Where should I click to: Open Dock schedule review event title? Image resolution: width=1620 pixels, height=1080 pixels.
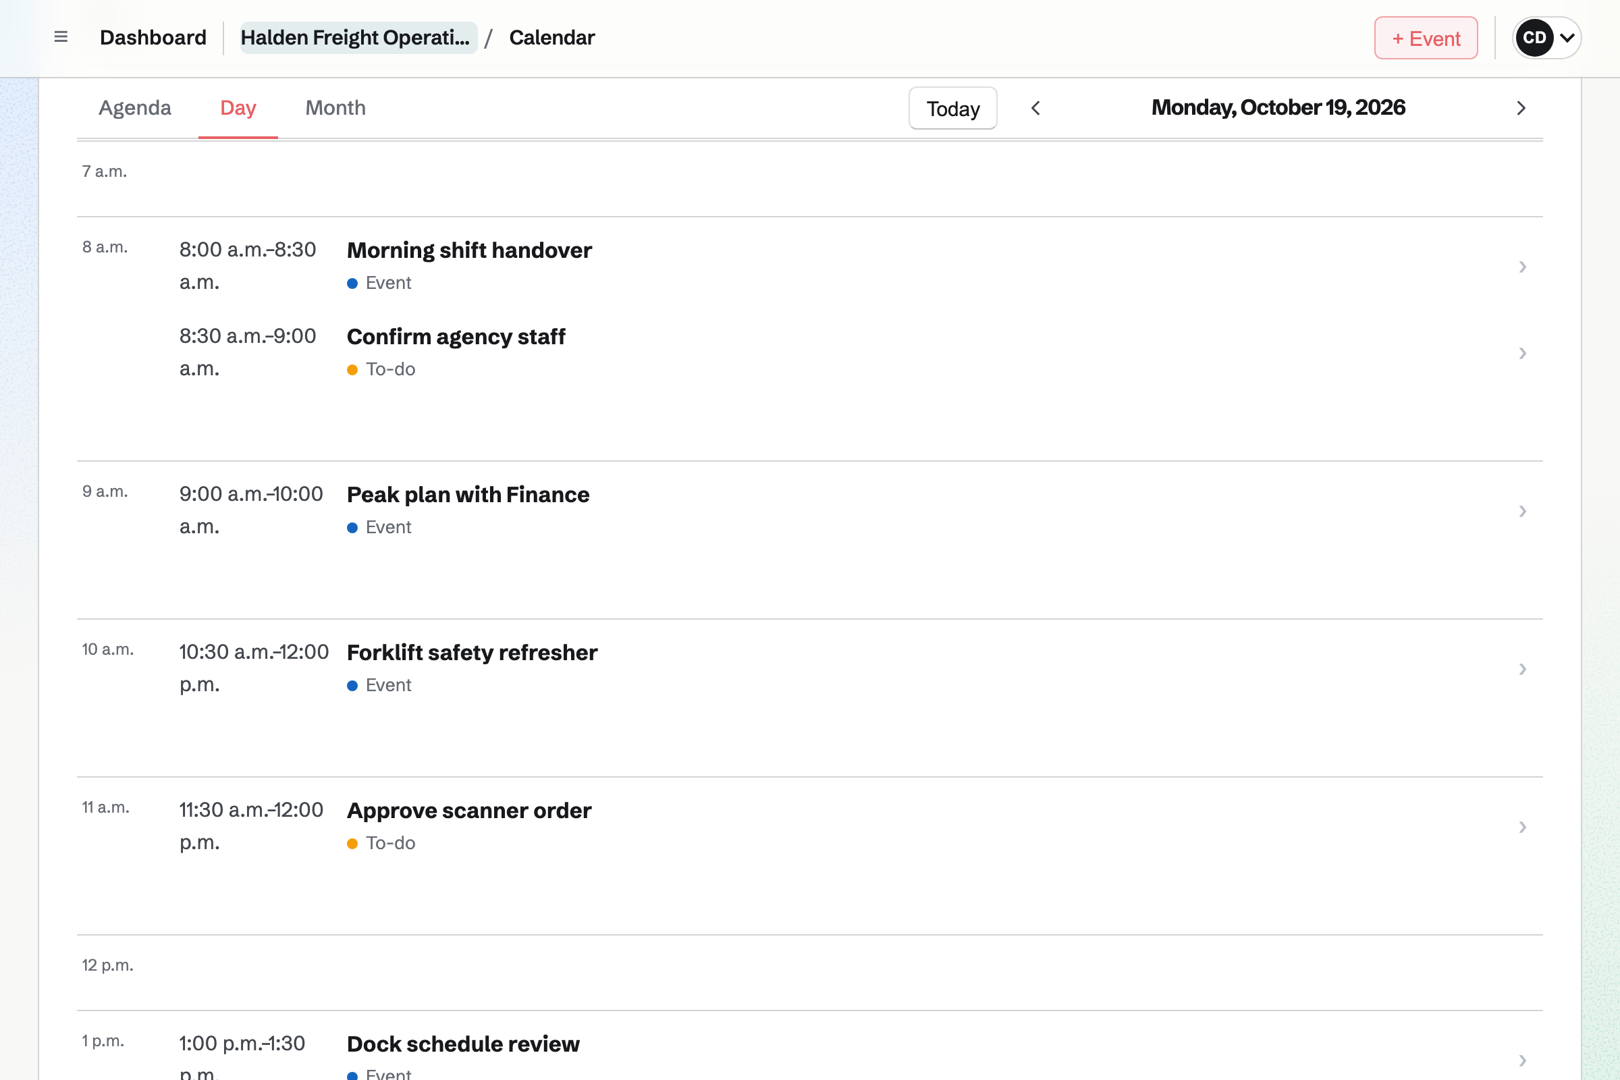(x=464, y=1044)
